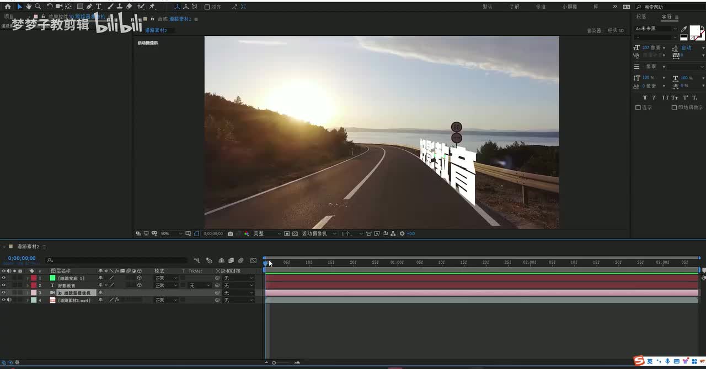Click the snapshot camera icon in viewer
The height and width of the screenshot is (369, 706).
(230, 234)
